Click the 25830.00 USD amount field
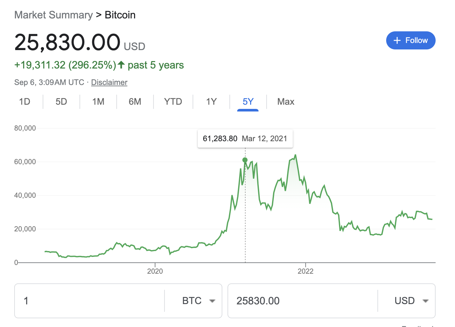Viewport: 455px width, 327px height. (x=302, y=301)
